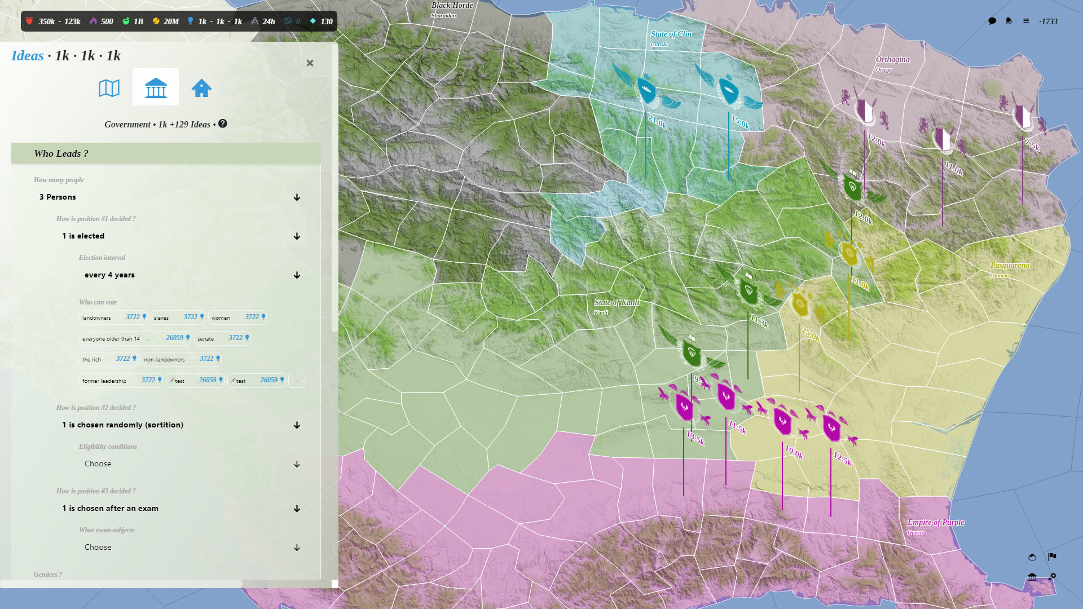
Task: Click the bottom-right government building icon
Action: click(x=1032, y=577)
